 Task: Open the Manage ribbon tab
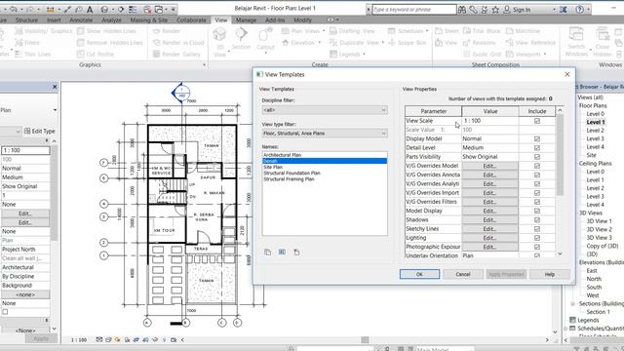(x=246, y=19)
